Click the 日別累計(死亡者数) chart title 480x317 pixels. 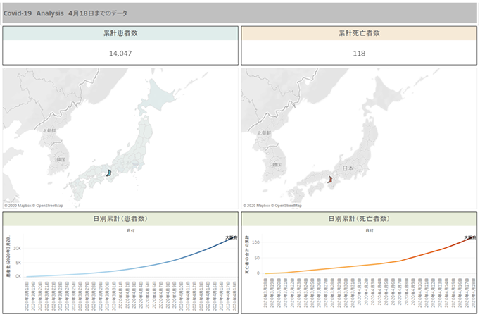point(359,219)
